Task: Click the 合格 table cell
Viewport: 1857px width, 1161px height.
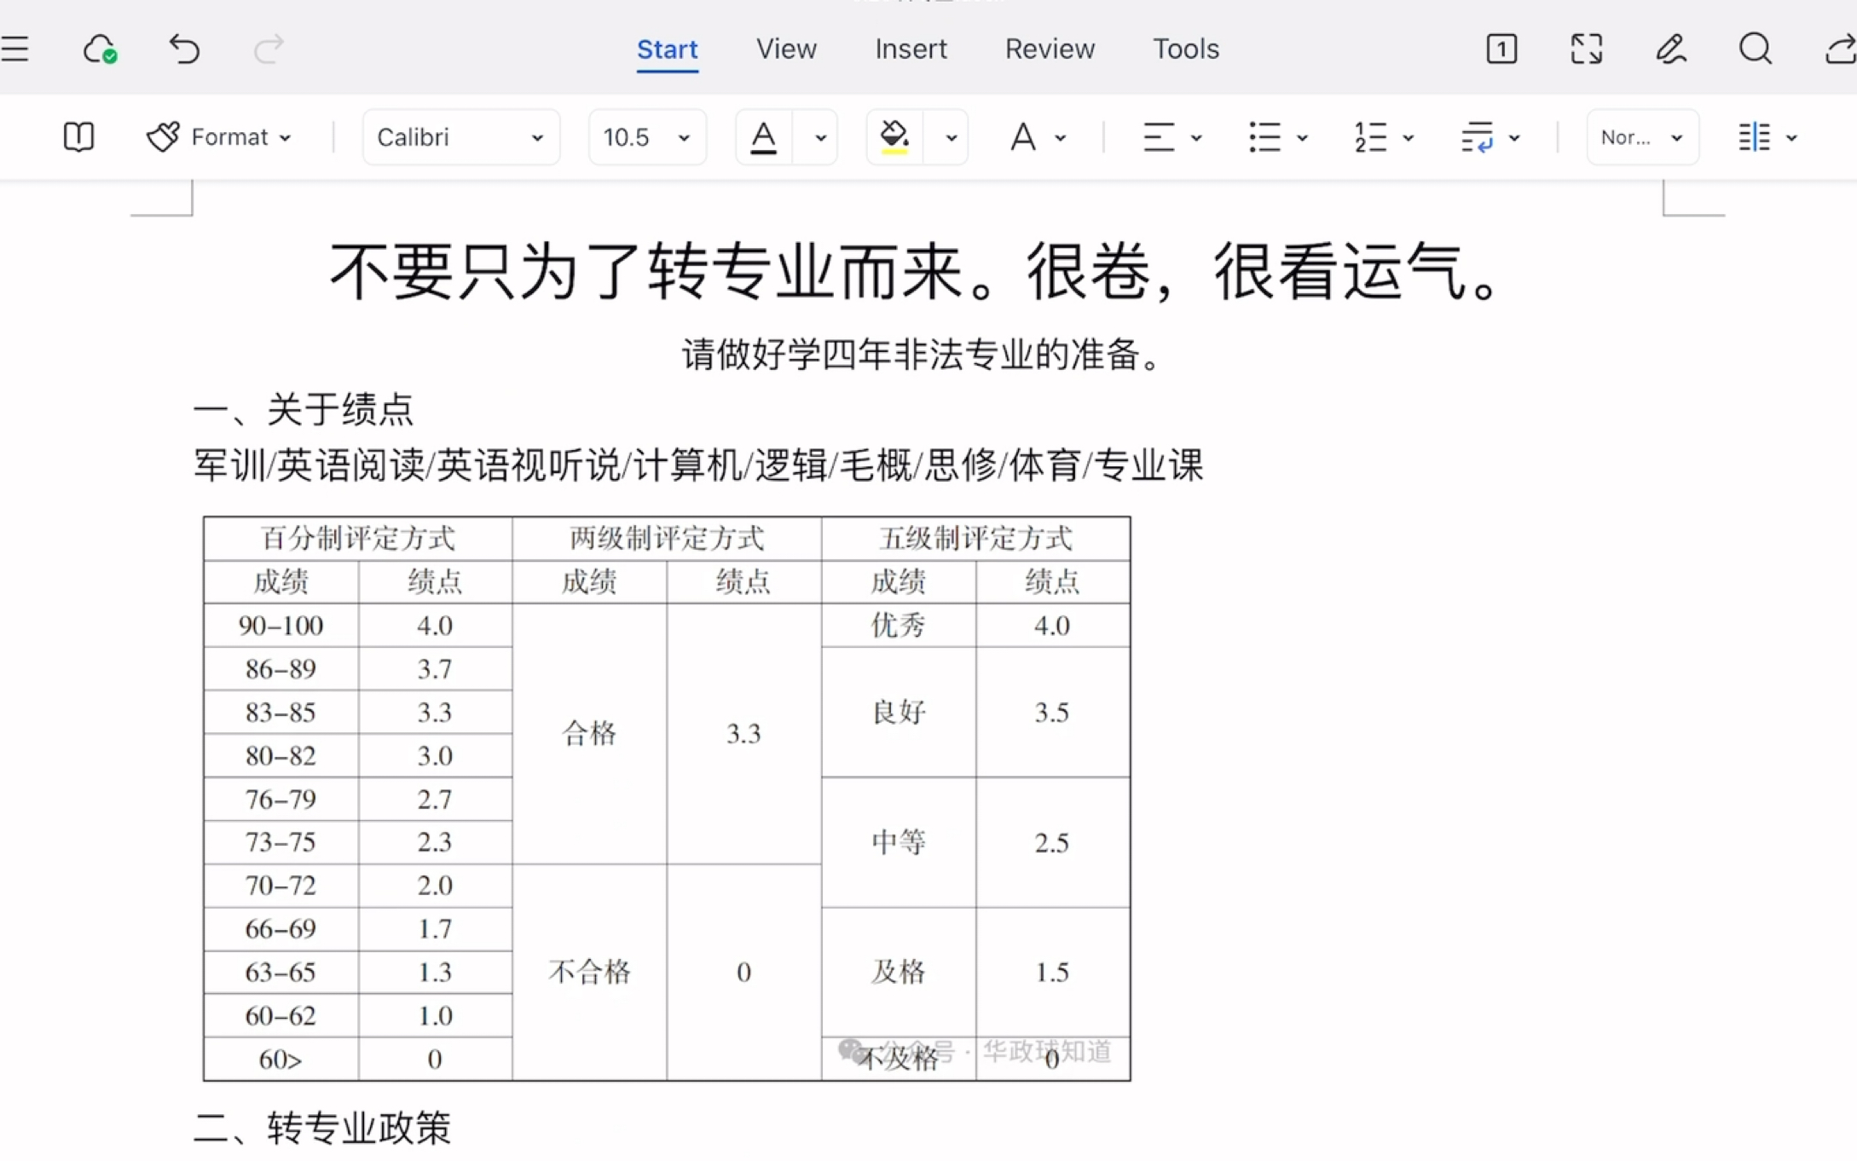Action: pos(589,733)
